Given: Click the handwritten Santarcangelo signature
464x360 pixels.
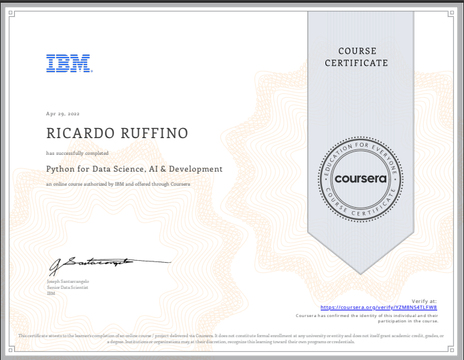Looking at the screenshot, I should tap(110, 265).
